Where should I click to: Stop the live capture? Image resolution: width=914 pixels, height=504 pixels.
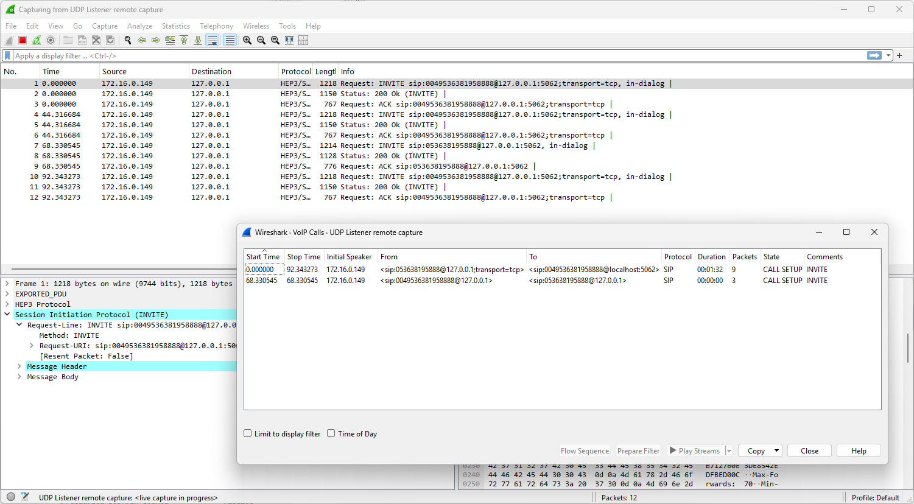22,40
